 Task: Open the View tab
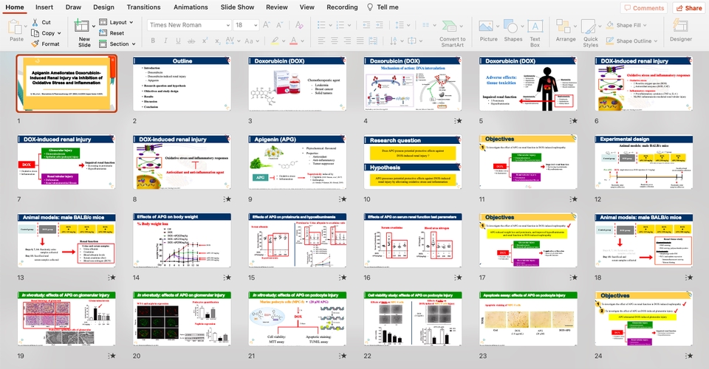306,7
